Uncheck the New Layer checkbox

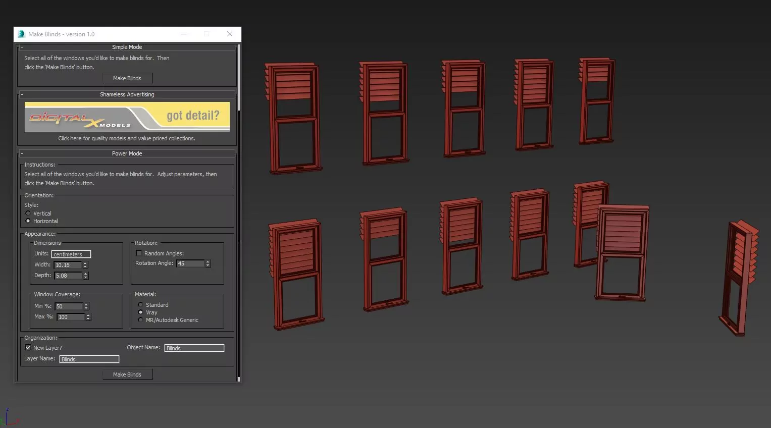point(28,348)
